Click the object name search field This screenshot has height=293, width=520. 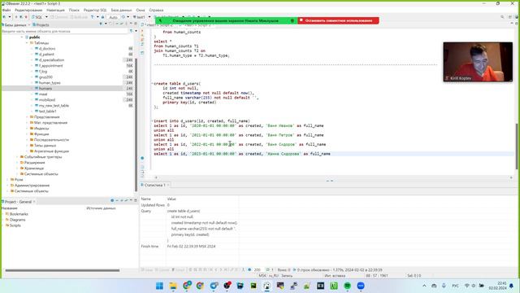[65, 31]
